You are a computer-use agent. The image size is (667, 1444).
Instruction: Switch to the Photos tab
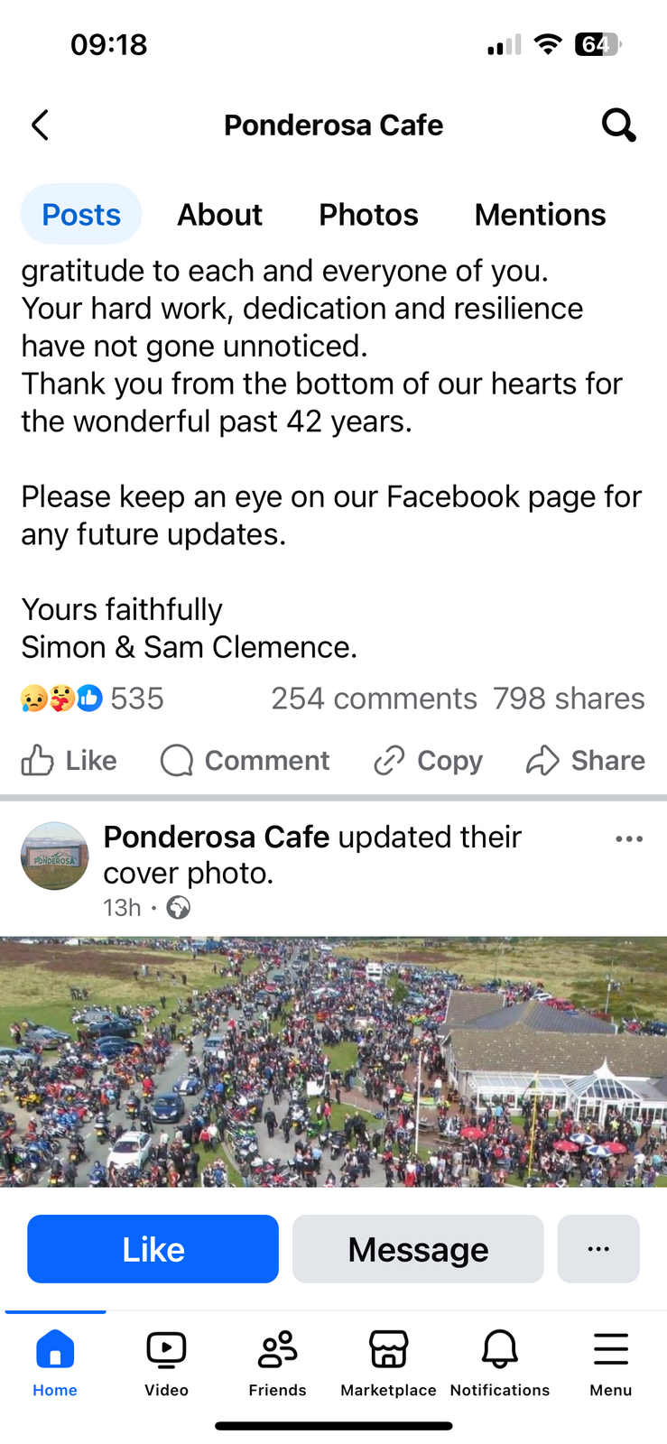(368, 215)
